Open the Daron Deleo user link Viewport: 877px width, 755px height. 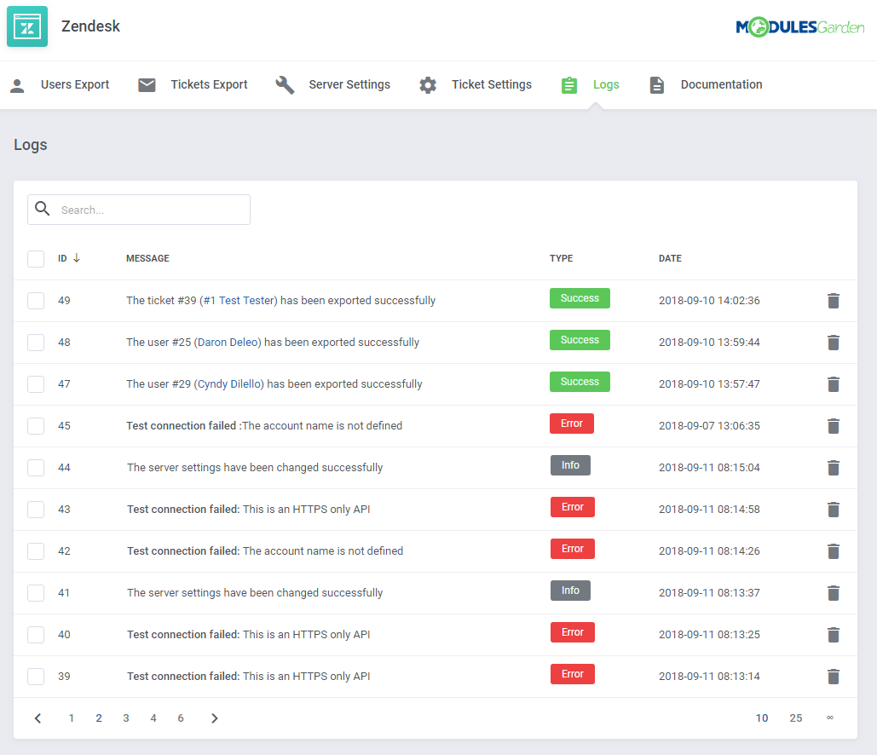pyautogui.click(x=228, y=343)
